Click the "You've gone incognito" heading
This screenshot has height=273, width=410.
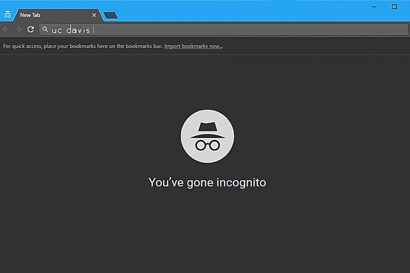click(x=207, y=182)
